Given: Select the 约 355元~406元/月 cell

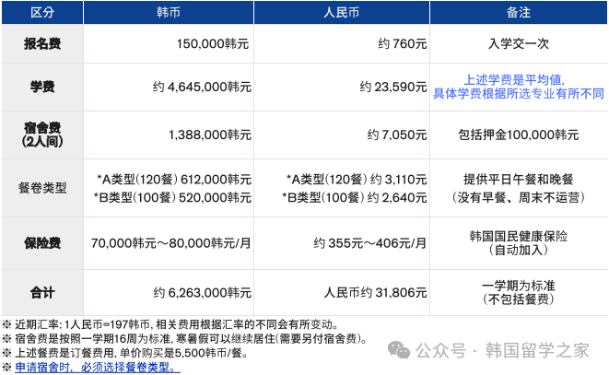Looking at the screenshot, I should tap(370, 243).
